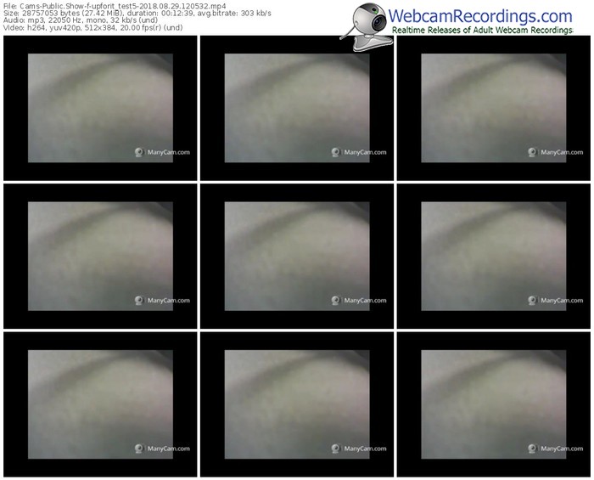This screenshot has width=594, height=480.
Task: Click ManyCam watermark icon in first row middle frame
Action: point(335,153)
